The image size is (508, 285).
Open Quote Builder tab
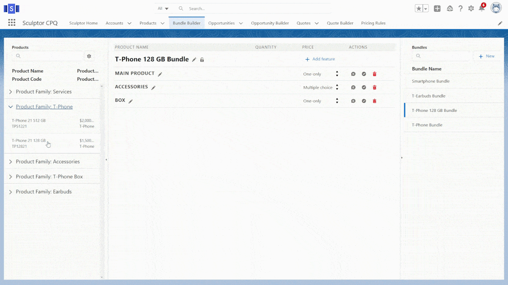340,23
